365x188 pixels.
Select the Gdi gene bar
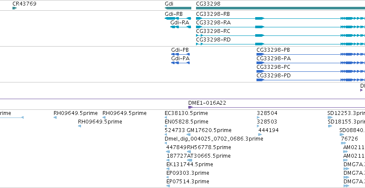tap(178, 8)
